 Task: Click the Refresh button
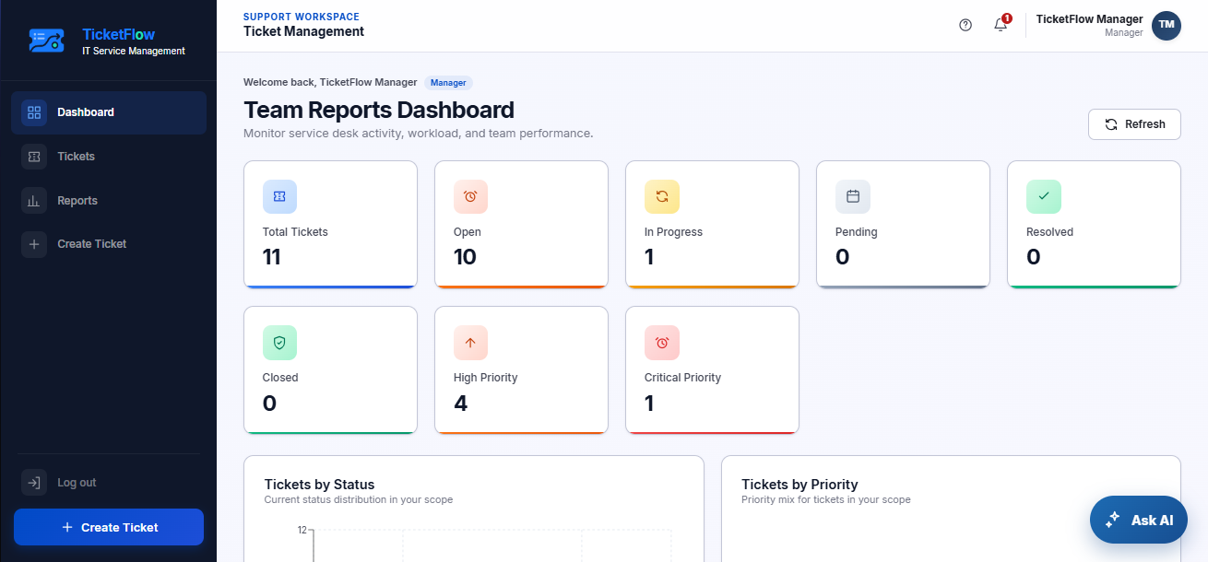click(1134, 124)
